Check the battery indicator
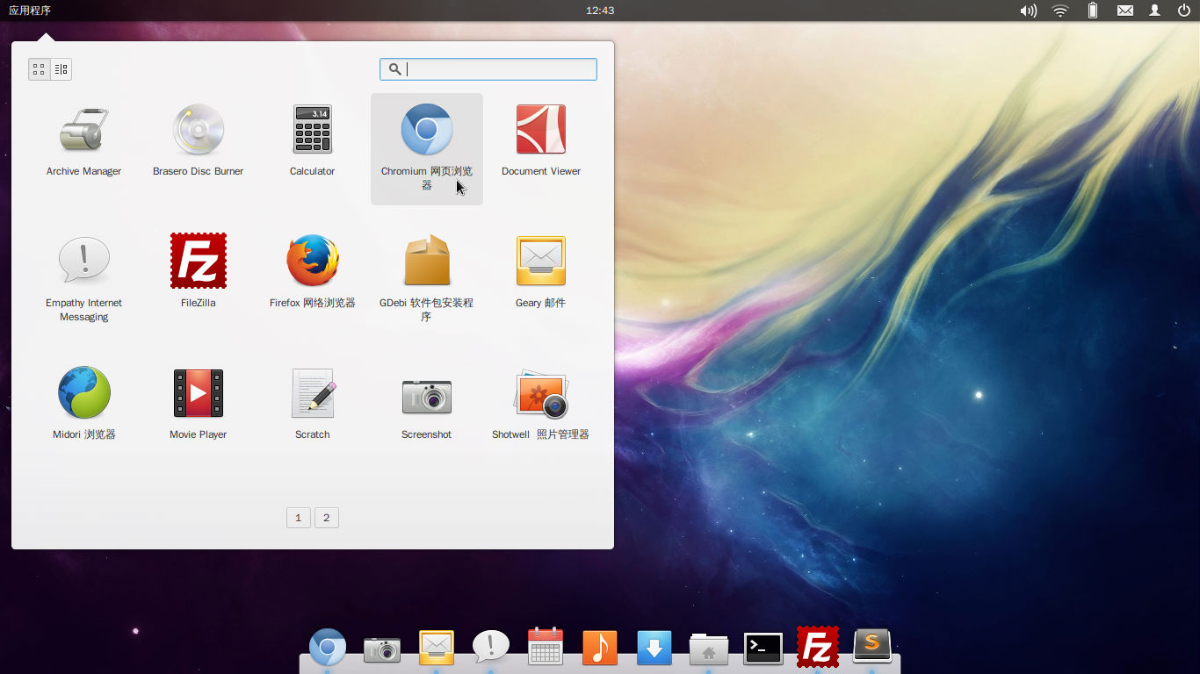The width and height of the screenshot is (1200, 674). pos(1093,11)
